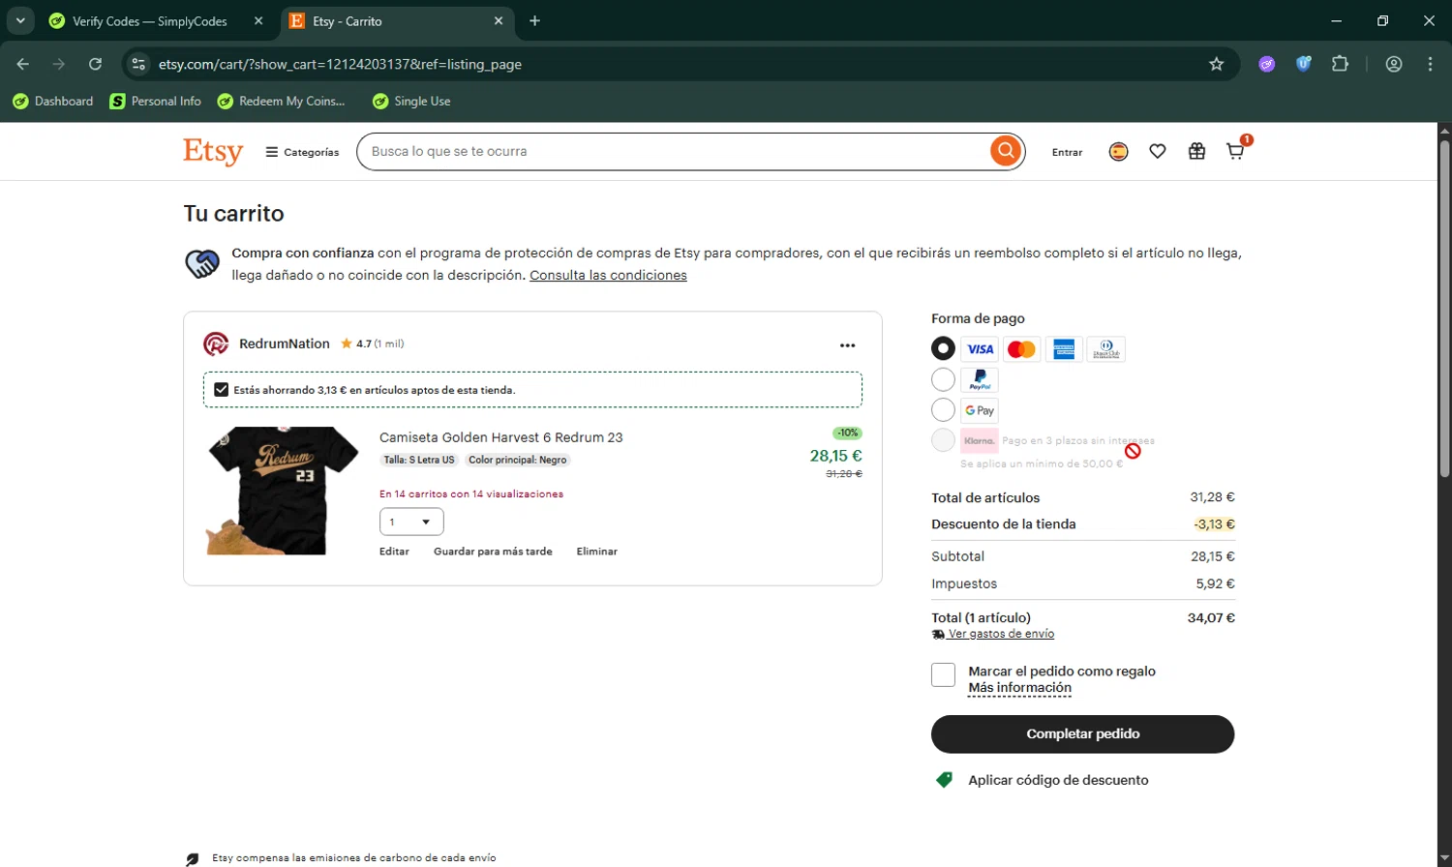
Task: Click the site information icon
Action: click(138, 64)
